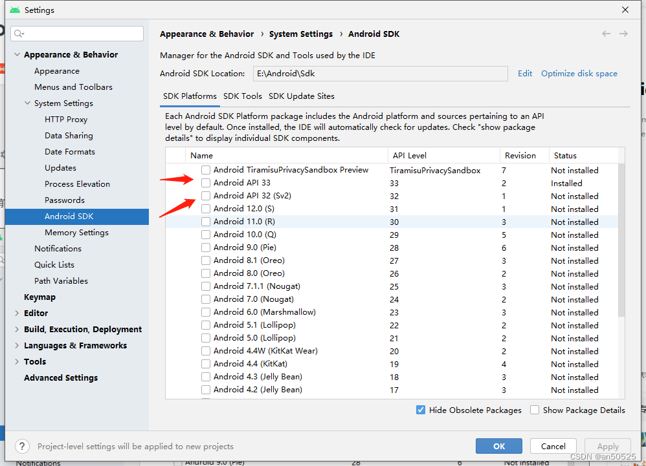This screenshot has width=646, height=466.
Task: Open the Appearance settings page
Action: (x=57, y=70)
